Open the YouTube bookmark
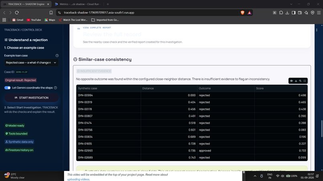323x181 pixels. point(34,20)
